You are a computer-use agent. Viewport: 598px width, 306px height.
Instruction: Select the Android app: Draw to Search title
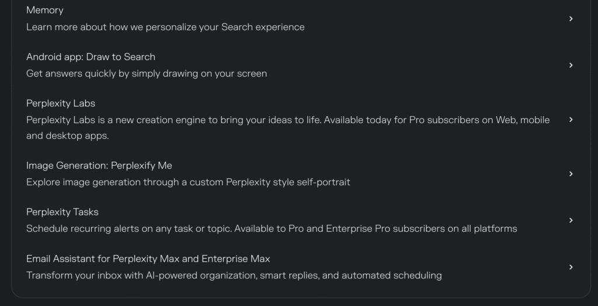[x=91, y=57]
